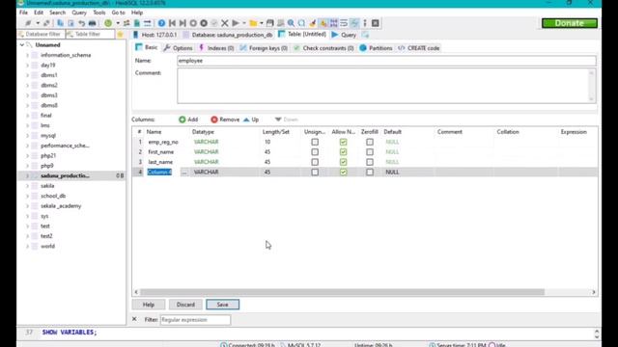Switch to the Options tab
The width and height of the screenshot is (618, 347).
pos(178,48)
